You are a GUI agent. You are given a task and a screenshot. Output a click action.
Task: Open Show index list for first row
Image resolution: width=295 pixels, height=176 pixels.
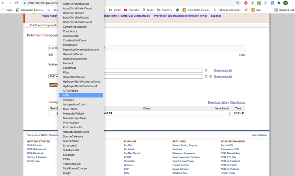tap(223, 70)
